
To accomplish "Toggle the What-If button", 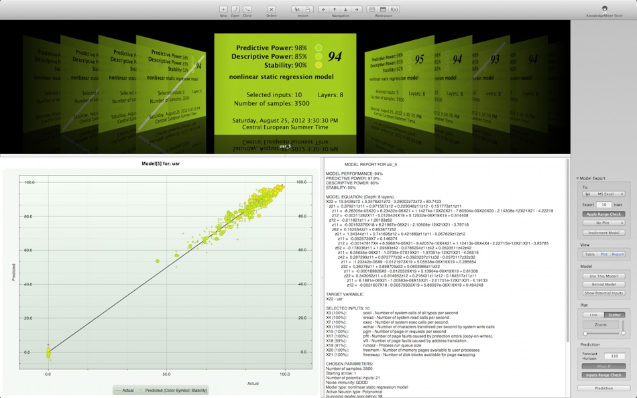I will click(x=603, y=367).
